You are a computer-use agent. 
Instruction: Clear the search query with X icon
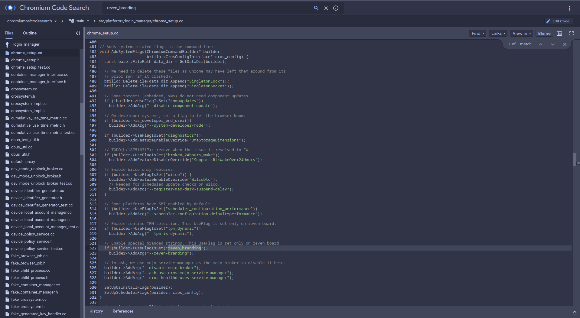326,8
